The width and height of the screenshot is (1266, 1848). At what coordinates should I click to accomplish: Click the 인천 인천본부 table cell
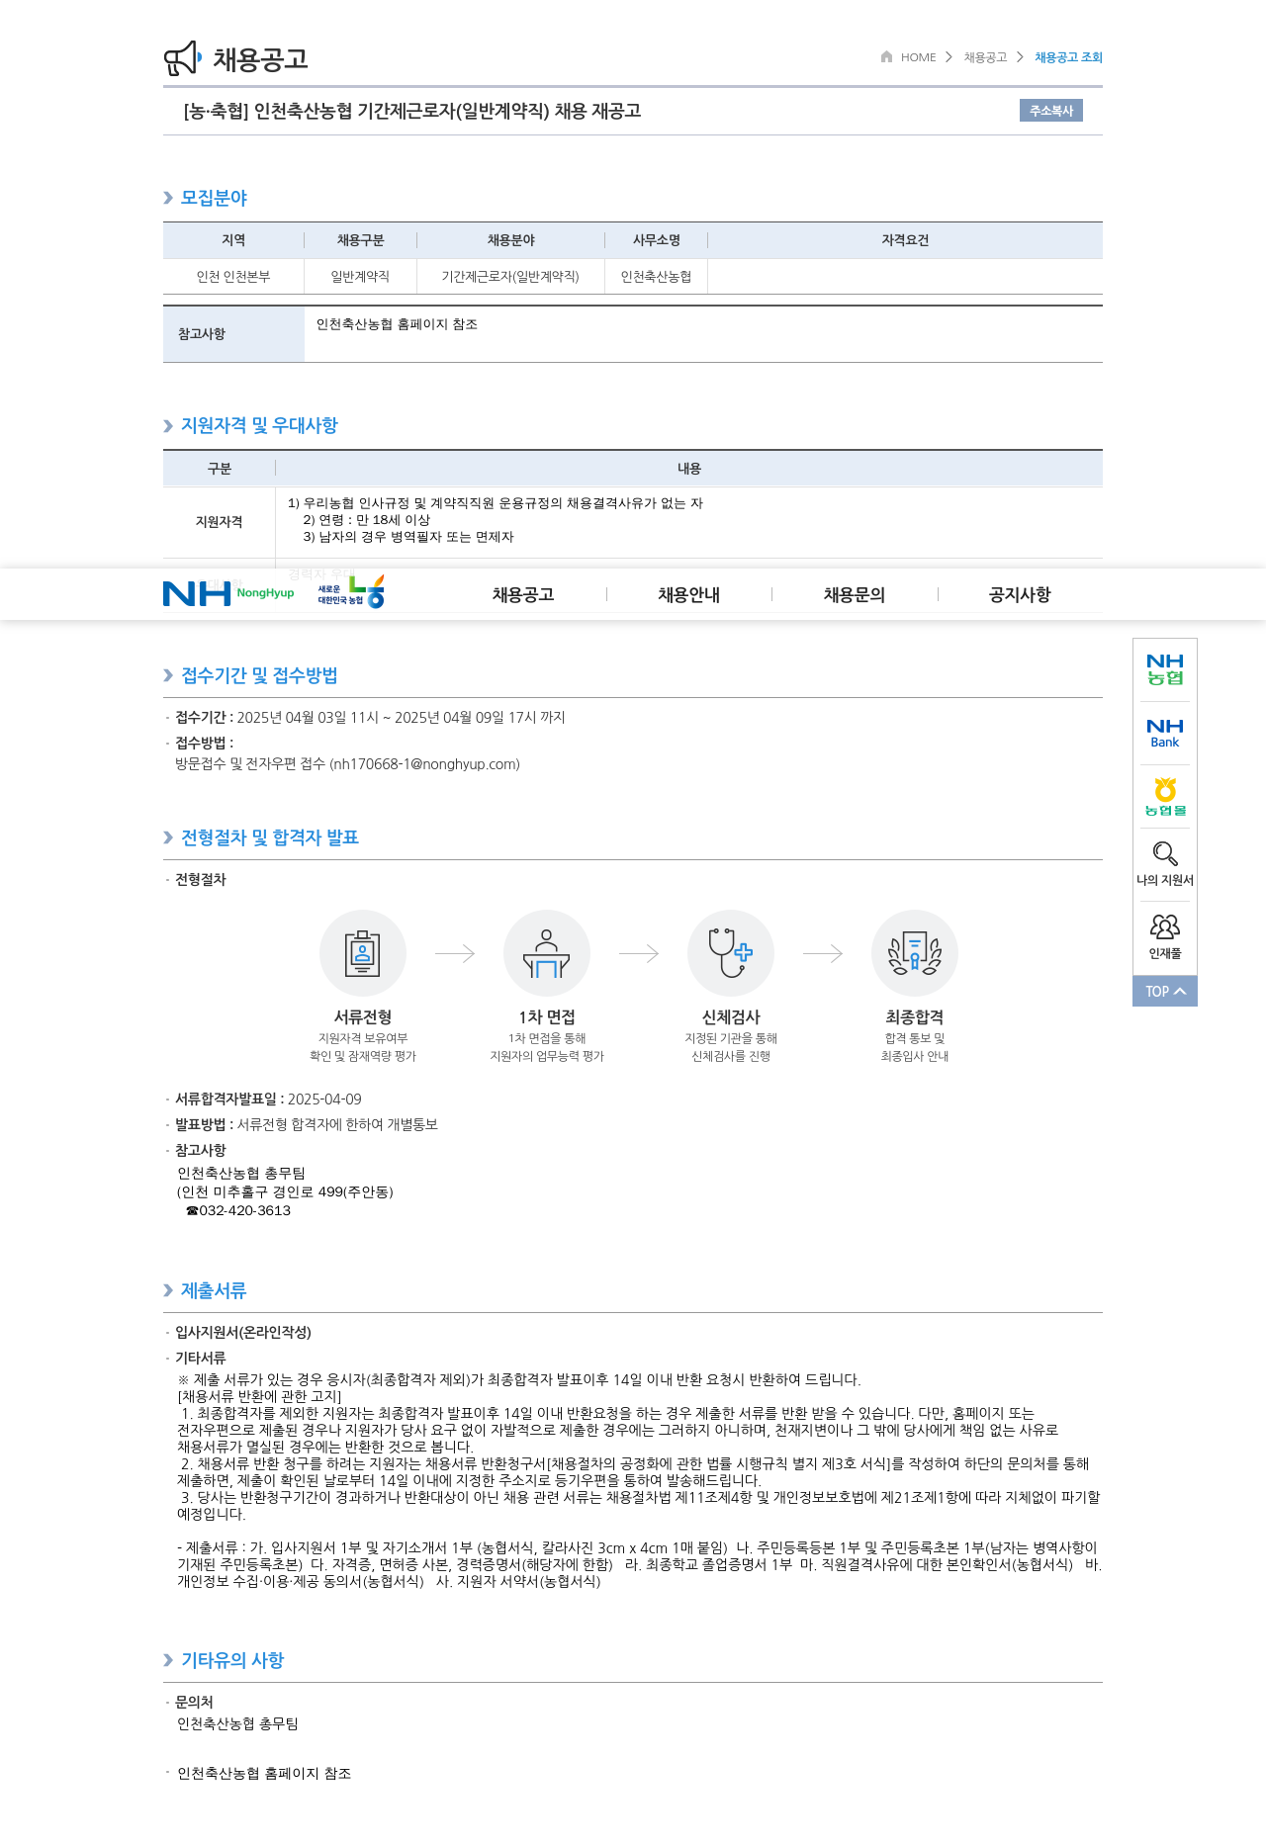(x=233, y=277)
